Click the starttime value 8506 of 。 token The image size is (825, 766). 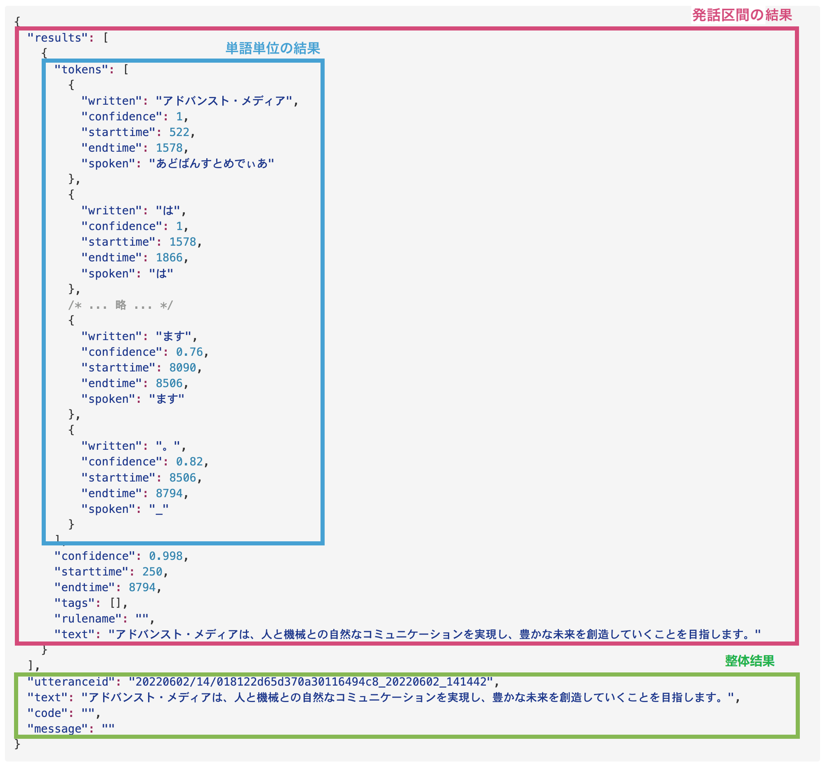click(182, 478)
